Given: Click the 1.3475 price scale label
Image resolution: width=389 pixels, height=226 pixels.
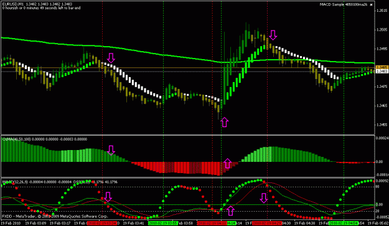Looking at the screenshot, I should [x=382, y=87].
